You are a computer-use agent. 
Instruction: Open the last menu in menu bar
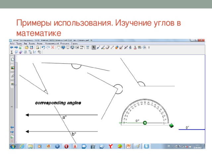(x=74, y=43)
